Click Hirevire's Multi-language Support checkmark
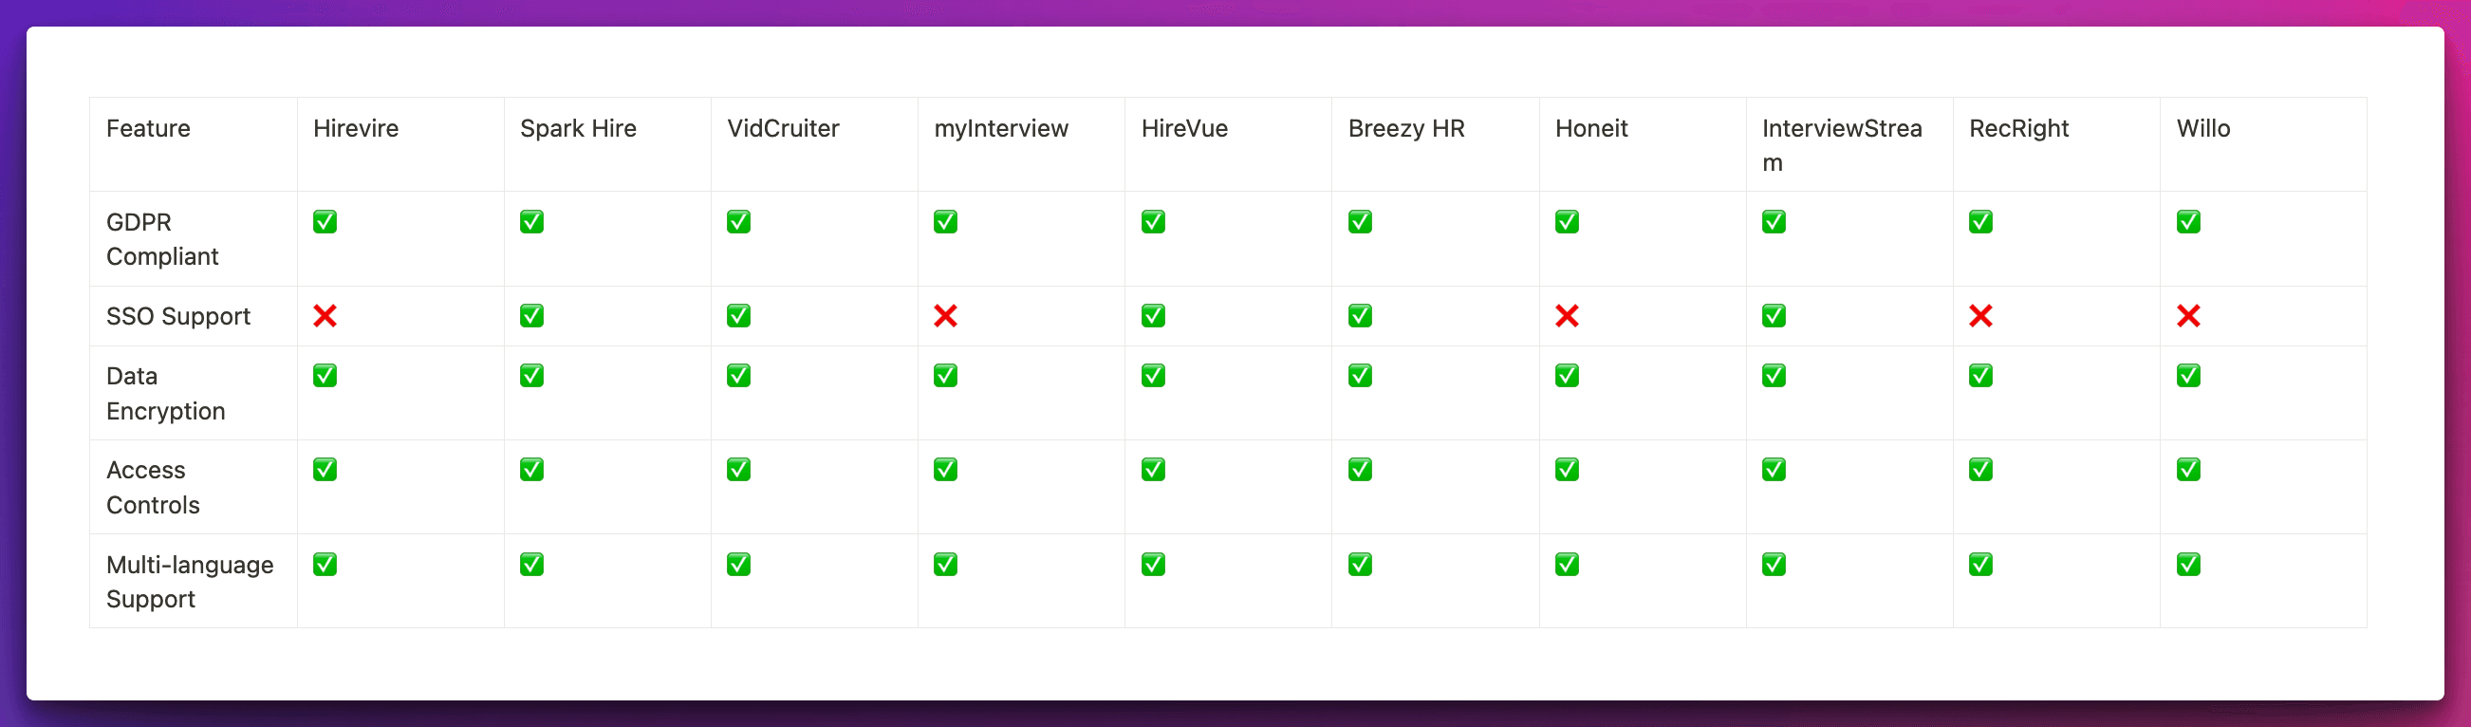The image size is (2471, 727). (325, 564)
